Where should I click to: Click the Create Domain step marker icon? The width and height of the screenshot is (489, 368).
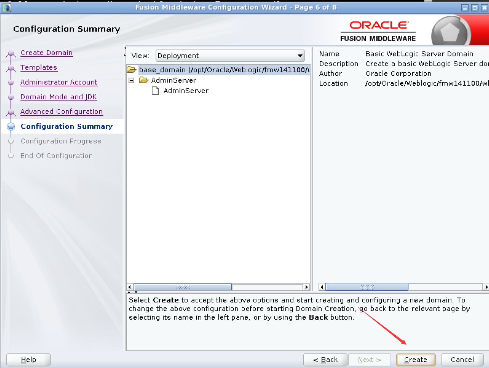[11, 53]
